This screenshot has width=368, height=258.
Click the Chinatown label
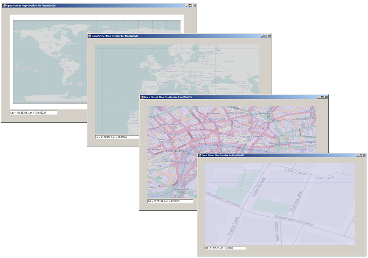[x=167, y=142]
